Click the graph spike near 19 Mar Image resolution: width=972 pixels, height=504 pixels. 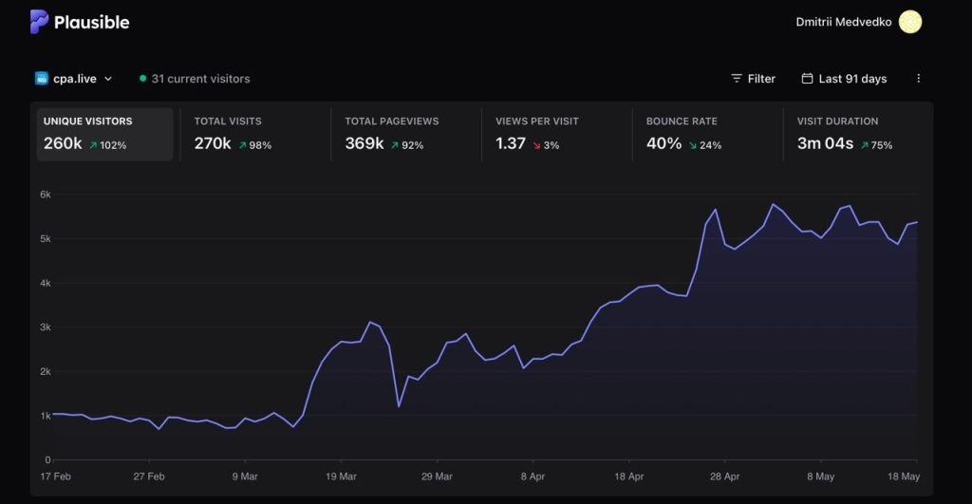(x=370, y=323)
